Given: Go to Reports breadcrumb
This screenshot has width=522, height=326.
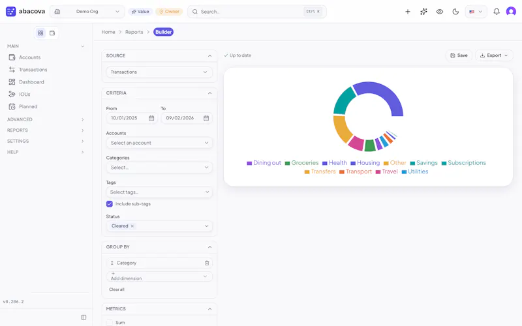Looking at the screenshot, I should 134,32.
